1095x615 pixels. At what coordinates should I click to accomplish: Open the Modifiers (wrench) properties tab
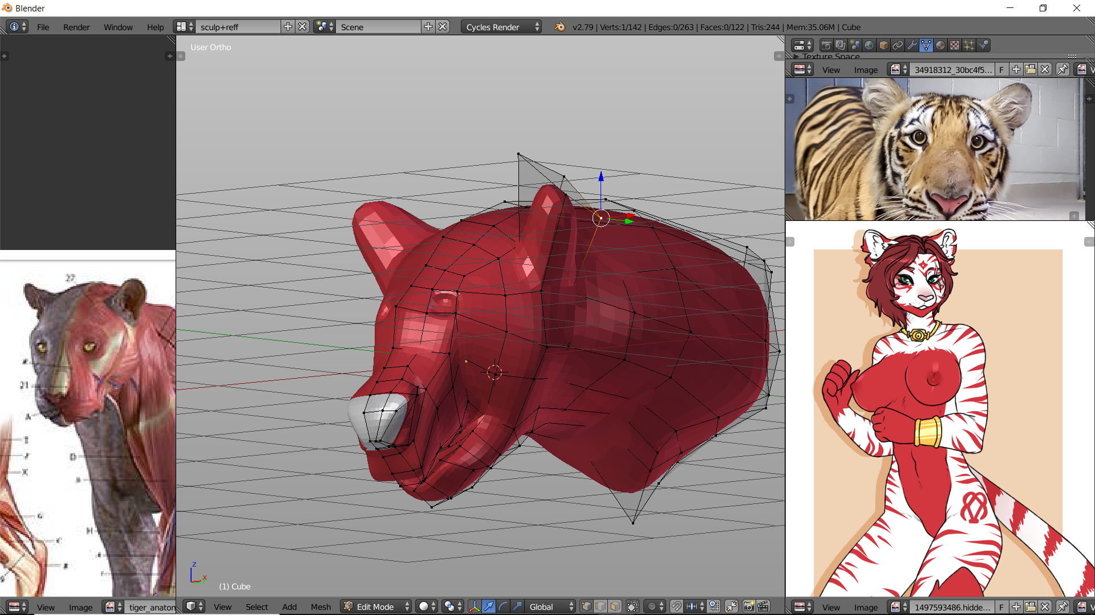[912, 45]
